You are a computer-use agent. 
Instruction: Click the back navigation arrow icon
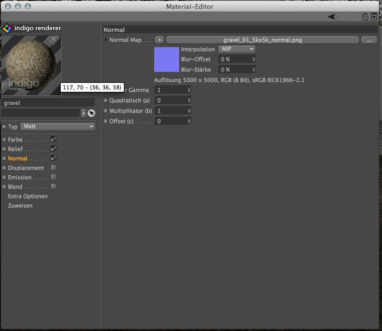pyautogui.click(x=331, y=16)
